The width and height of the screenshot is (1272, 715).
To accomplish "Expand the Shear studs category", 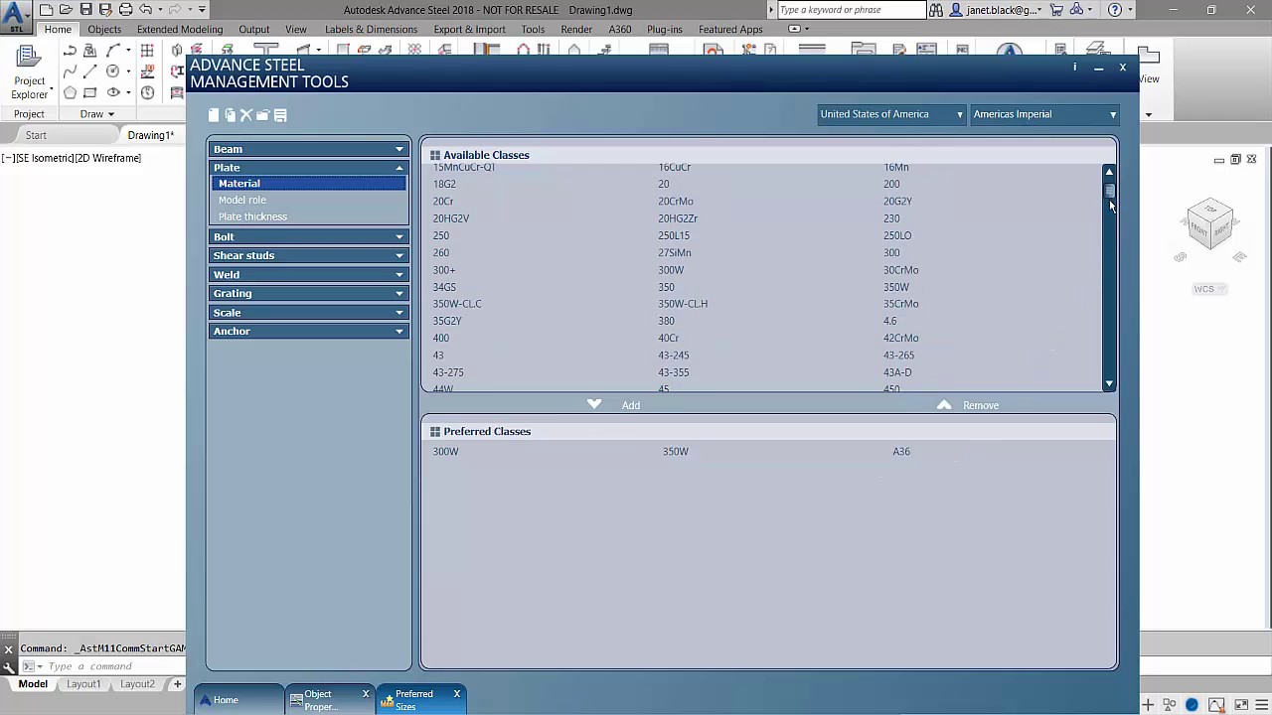I will pos(308,255).
